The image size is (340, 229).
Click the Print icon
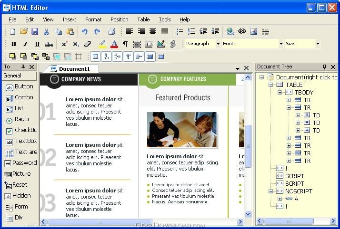click(111, 31)
